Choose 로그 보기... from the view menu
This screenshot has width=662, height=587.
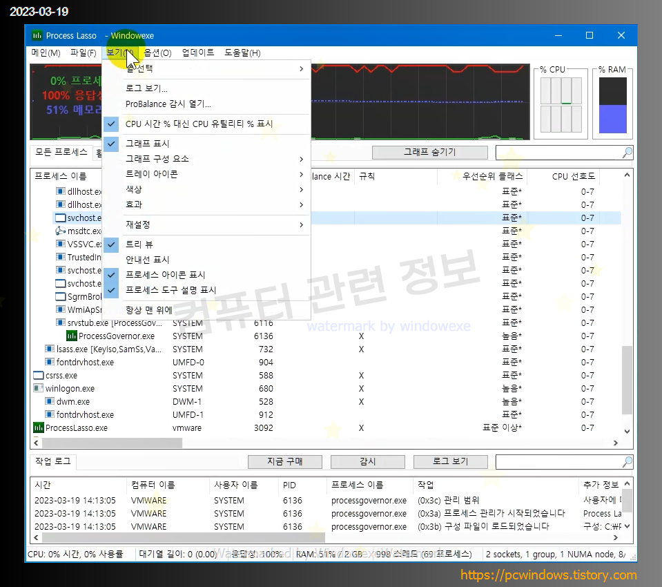pos(207,88)
